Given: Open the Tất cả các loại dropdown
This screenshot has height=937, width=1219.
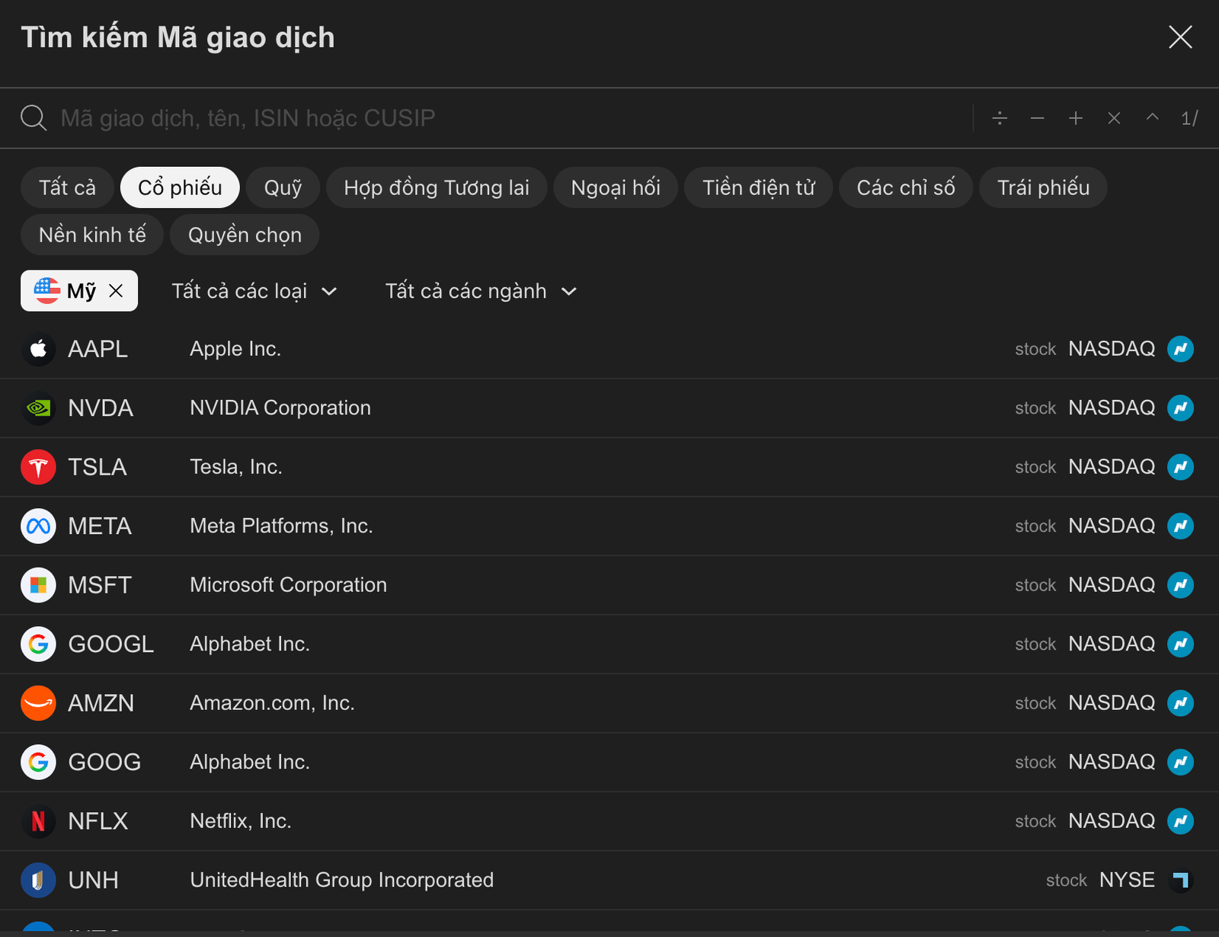Looking at the screenshot, I should 254,290.
